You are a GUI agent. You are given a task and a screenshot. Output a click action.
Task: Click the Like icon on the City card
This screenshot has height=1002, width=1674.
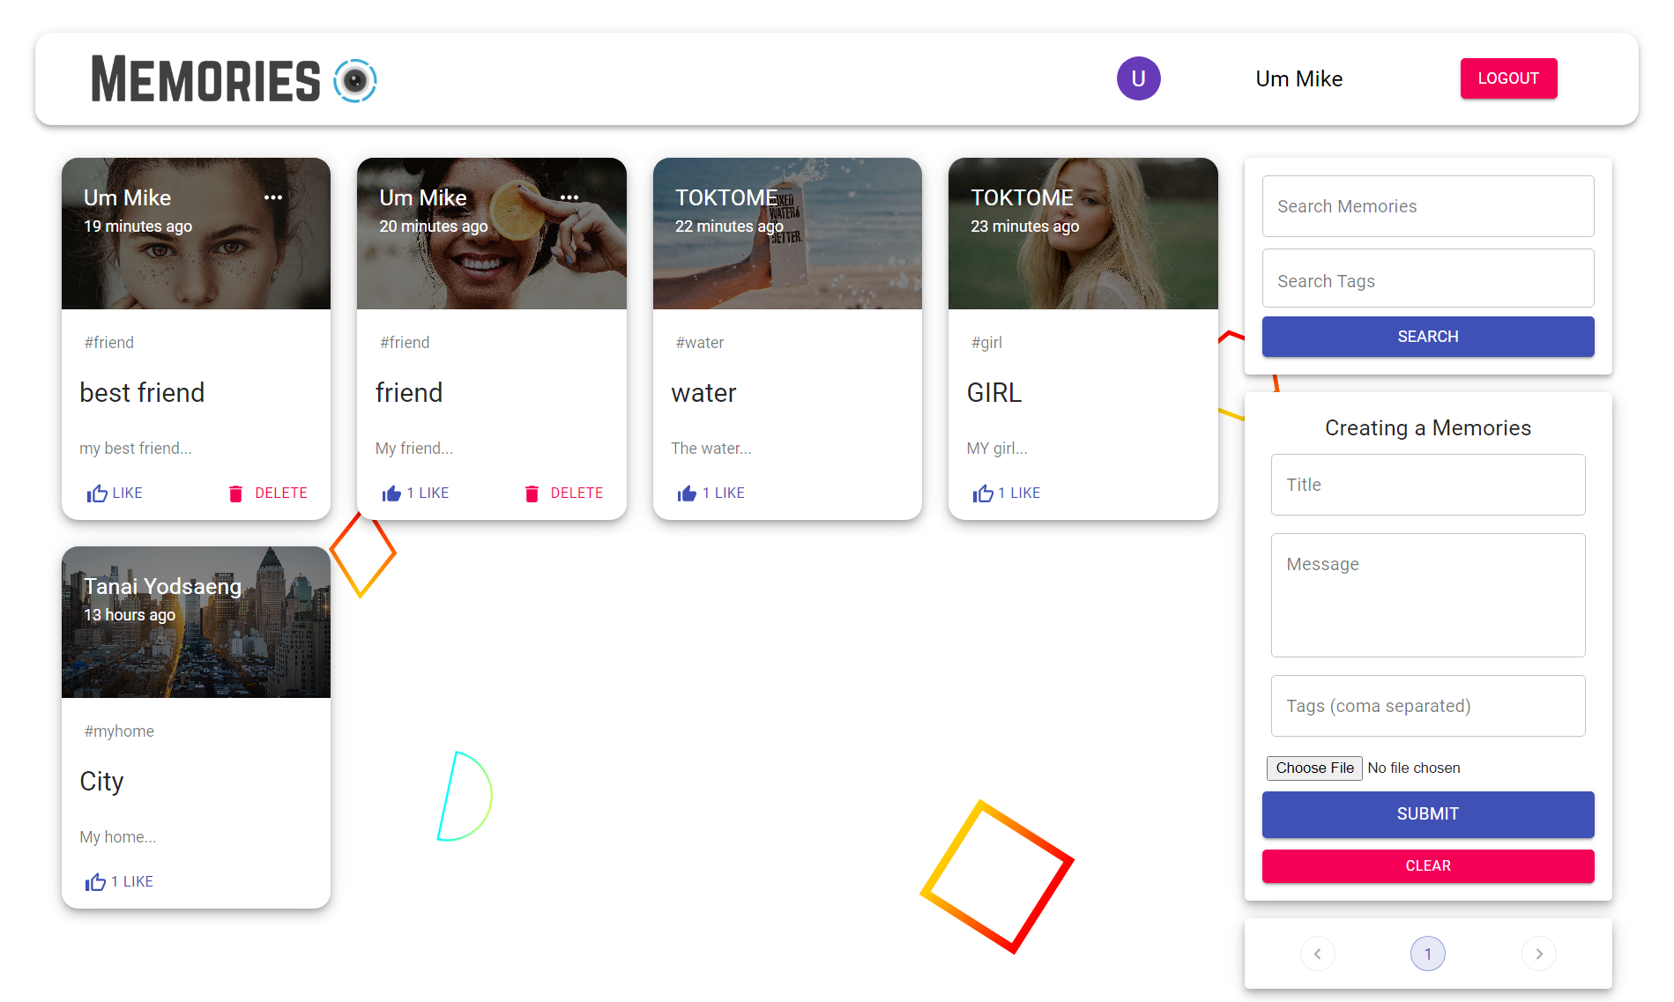pos(95,880)
